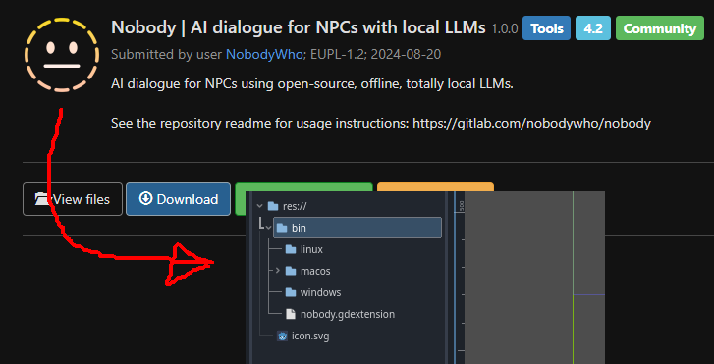This screenshot has height=364, width=714.
Task: Click the nobody.gdextension file icon
Action: (x=290, y=314)
